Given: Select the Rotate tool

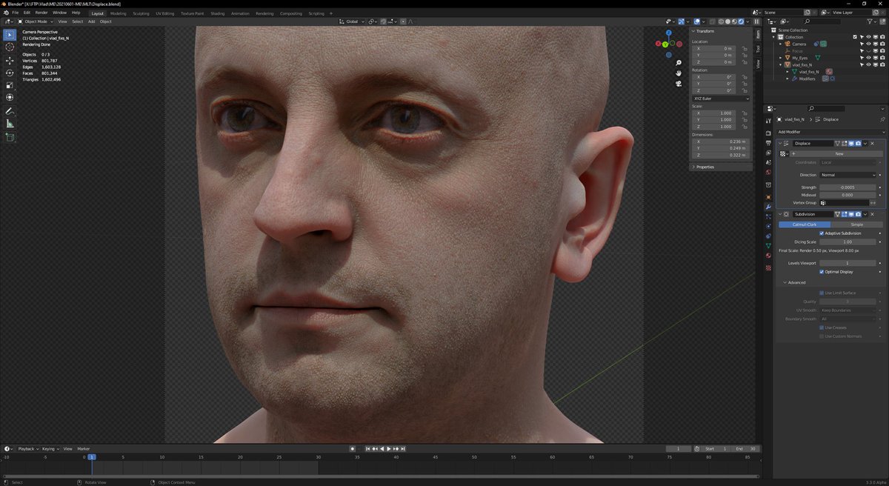Looking at the screenshot, I should click(x=10, y=73).
